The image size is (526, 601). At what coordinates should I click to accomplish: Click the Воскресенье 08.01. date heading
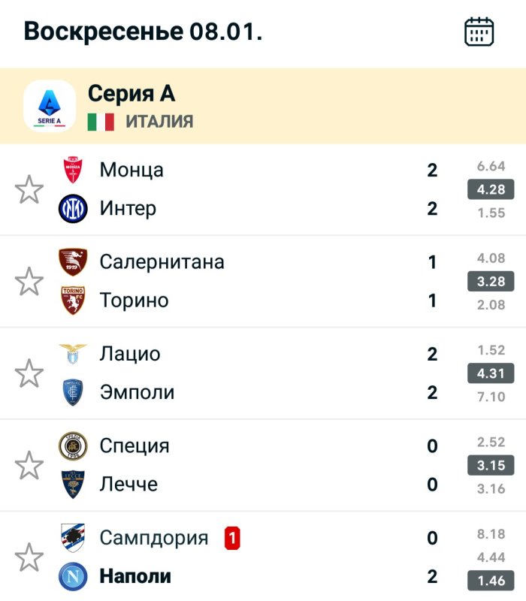click(x=143, y=32)
